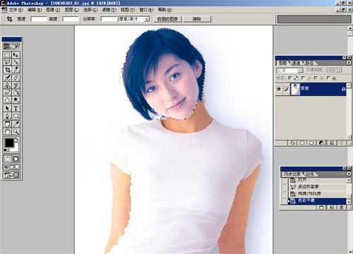The image size is (353, 254).
Task: Select the Move tool
Action: pos(16,55)
